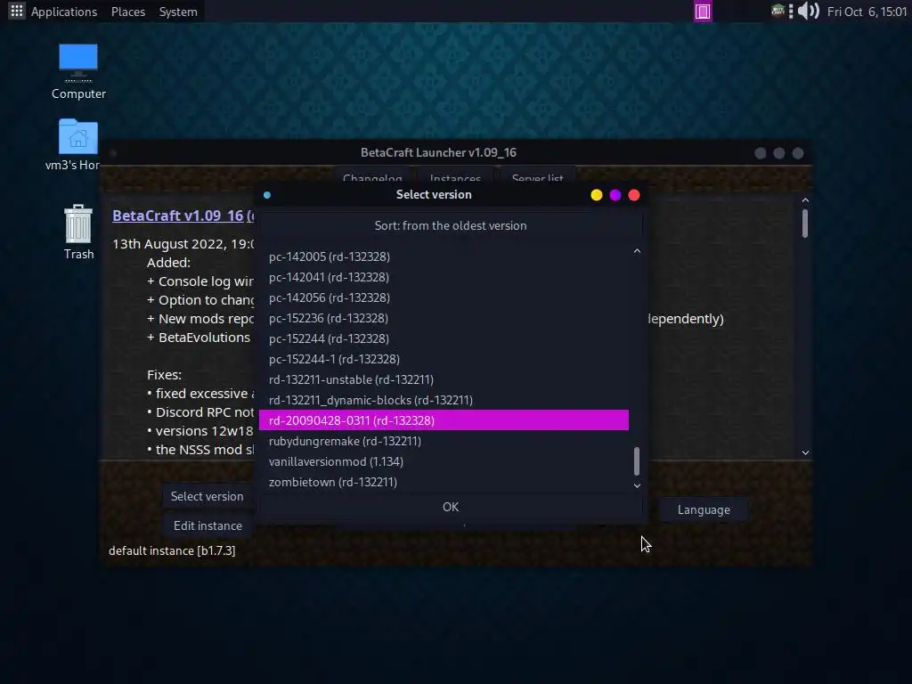Click the blue dot in Select version title bar

click(267, 195)
